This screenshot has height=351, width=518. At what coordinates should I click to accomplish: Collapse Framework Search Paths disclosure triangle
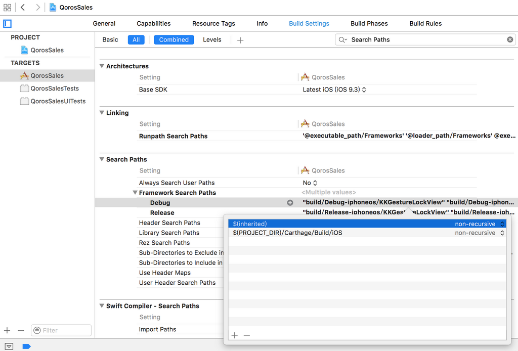[x=135, y=193]
